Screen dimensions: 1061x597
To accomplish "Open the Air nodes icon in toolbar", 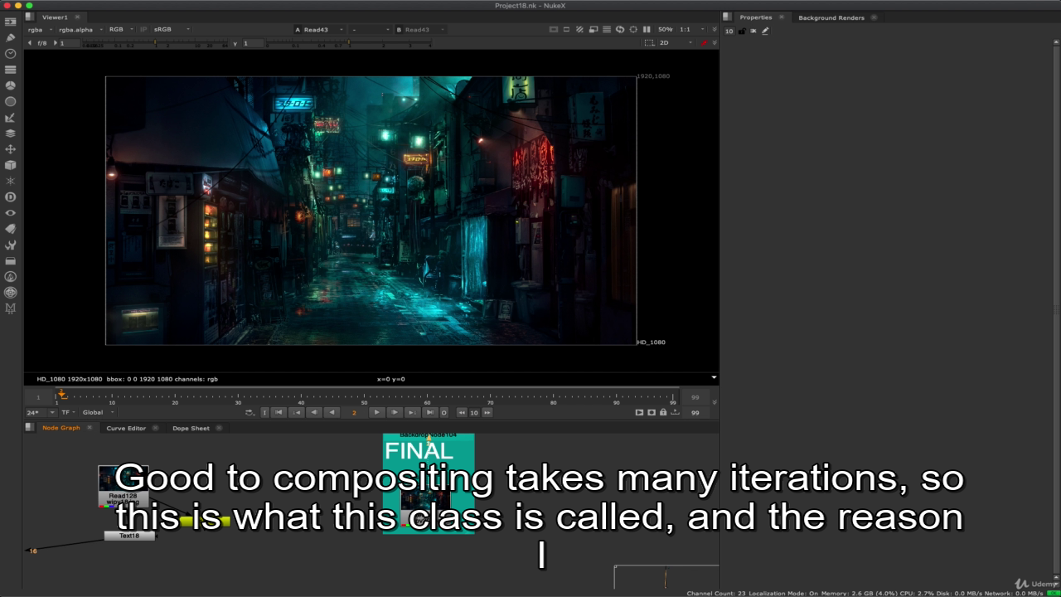I will [11, 292].
